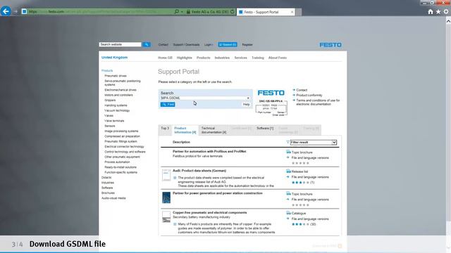Click the site lock security icon

tap(188, 12)
